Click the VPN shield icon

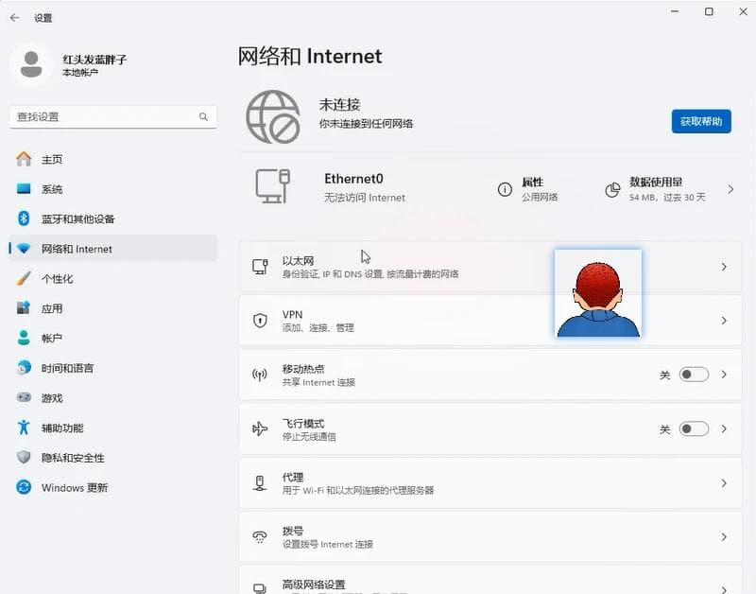[261, 321]
